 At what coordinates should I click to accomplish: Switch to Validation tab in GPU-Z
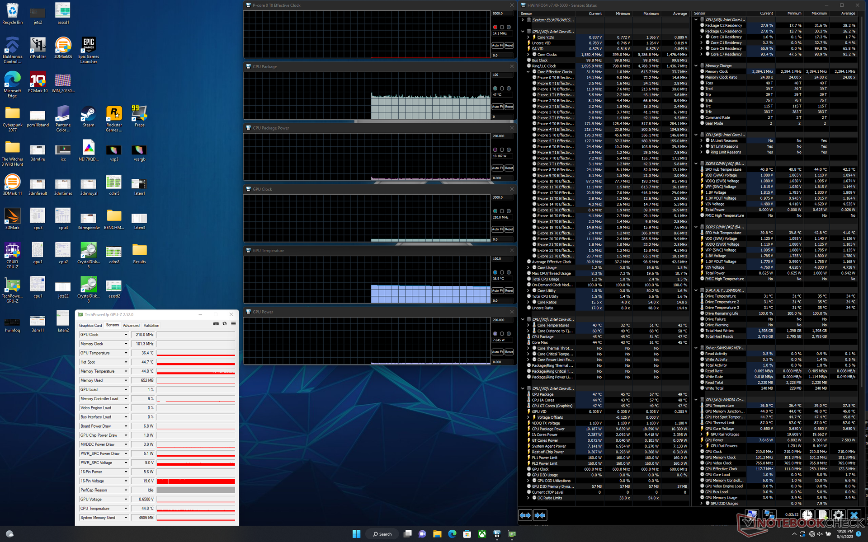click(151, 325)
